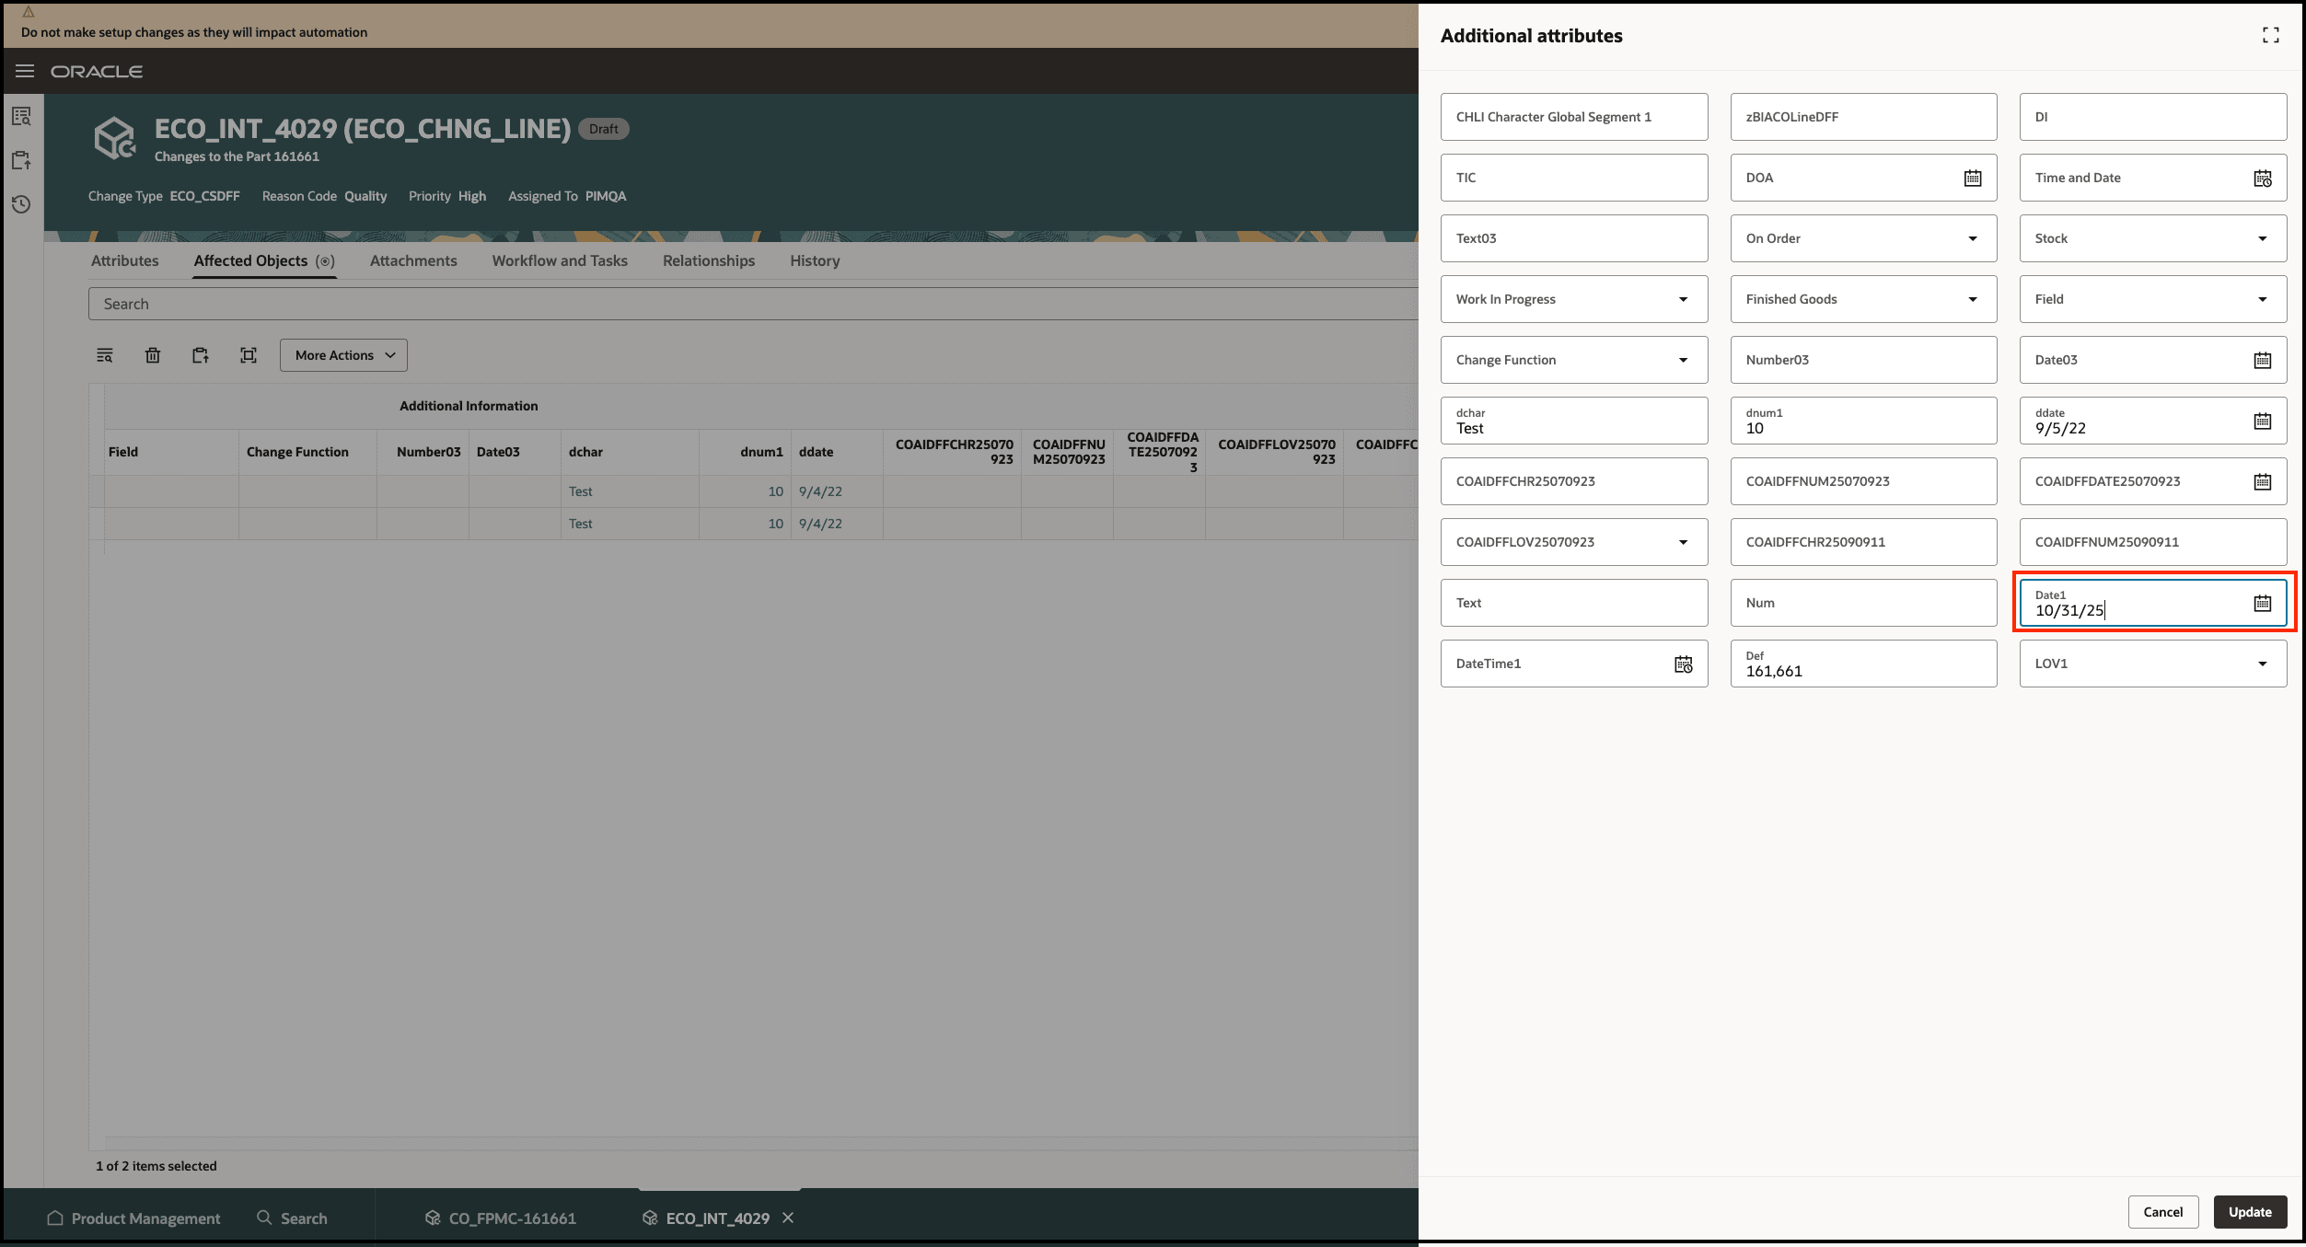Open the DateTime1 date-time picker
This screenshot has width=2306, height=1247.
click(x=1684, y=664)
